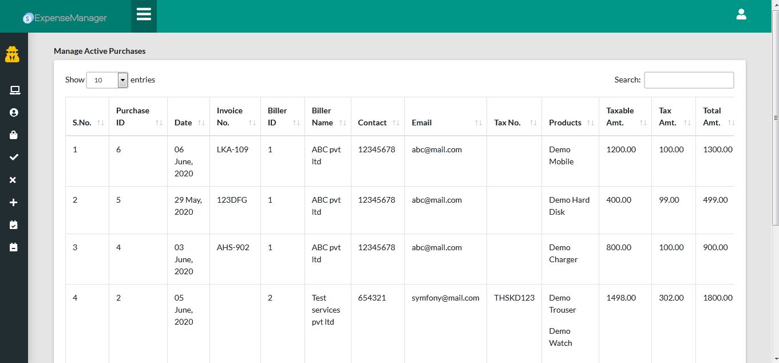The width and height of the screenshot is (779, 363).
Task: Click the user circle sidebar icon
Action: click(14, 113)
